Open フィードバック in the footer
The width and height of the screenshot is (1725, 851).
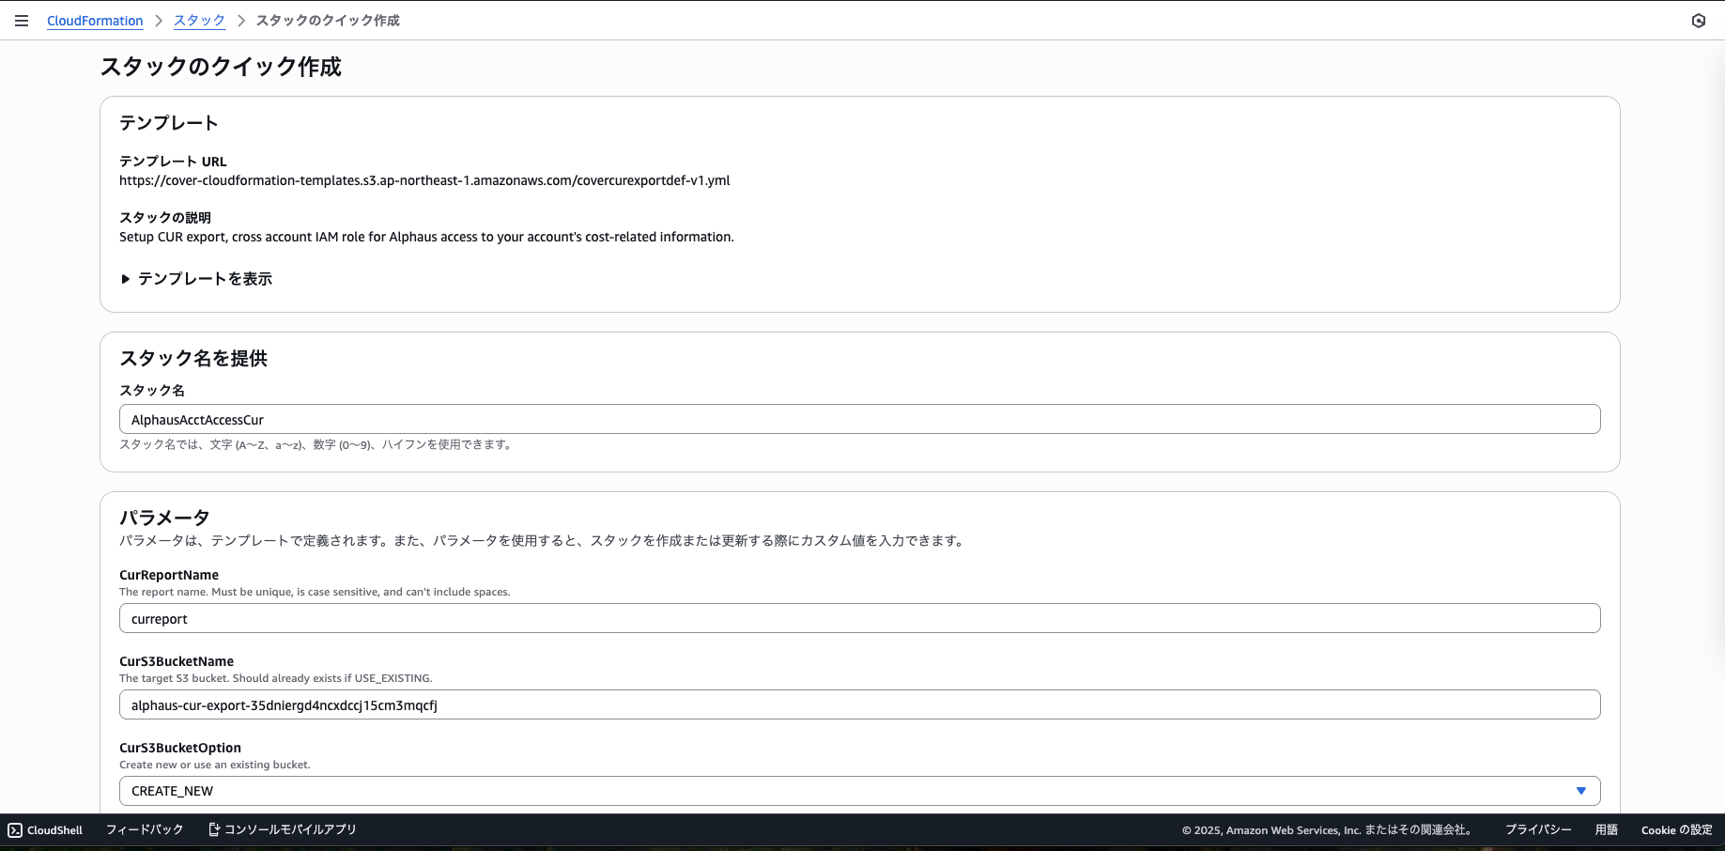tap(145, 830)
